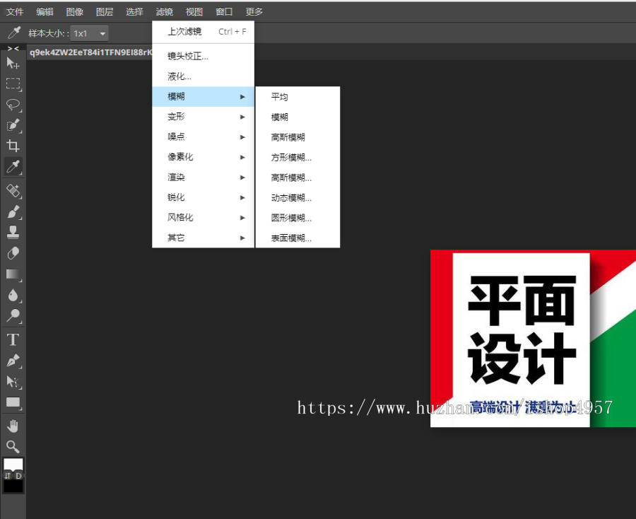Activate the Rectangular Marquee tool
This screenshot has width=636, height=519.
pos(13,84)
